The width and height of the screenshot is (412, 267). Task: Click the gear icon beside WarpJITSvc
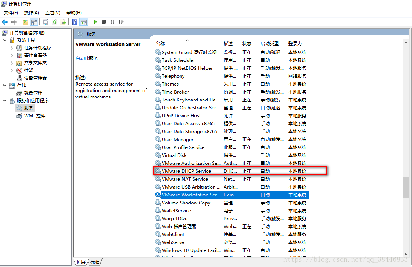[158, 218]
